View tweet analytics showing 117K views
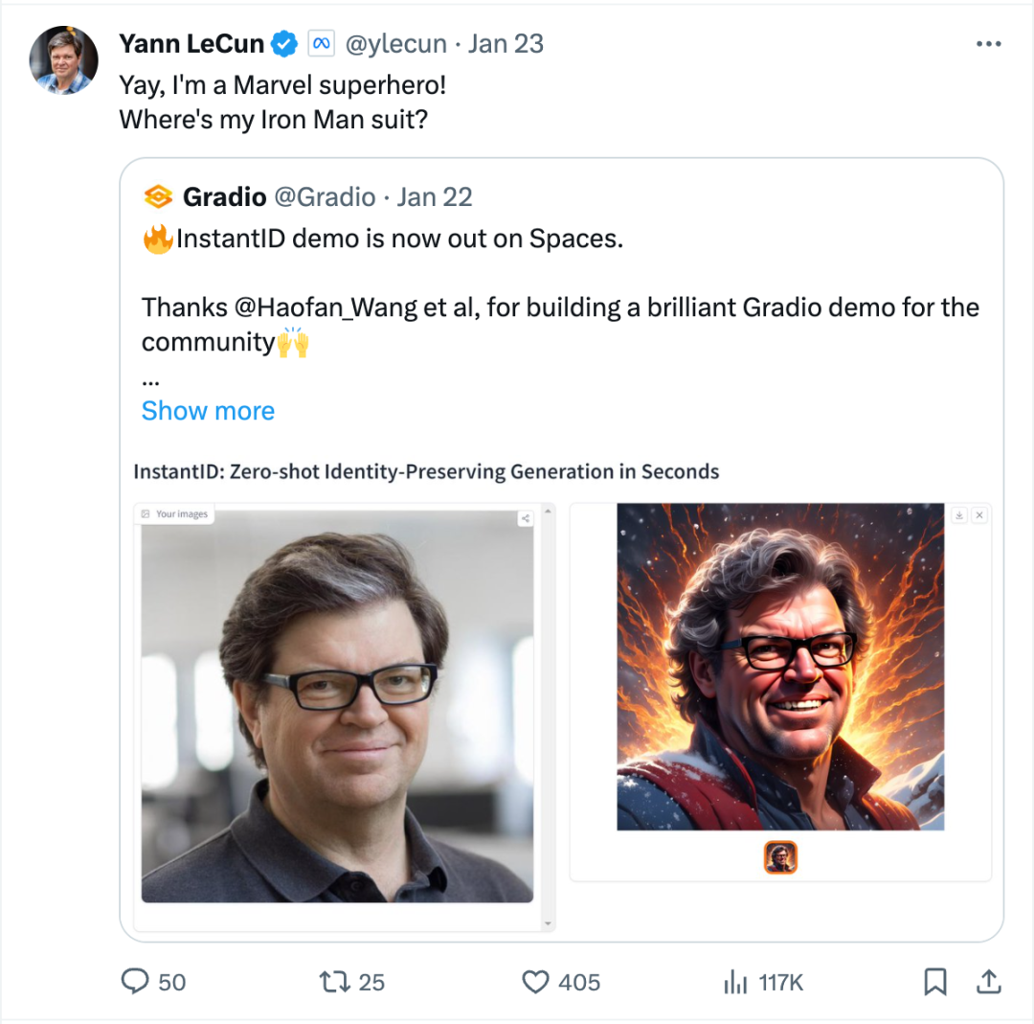The height and width of the screenshot is (1024, 1034). click(735, 981)
